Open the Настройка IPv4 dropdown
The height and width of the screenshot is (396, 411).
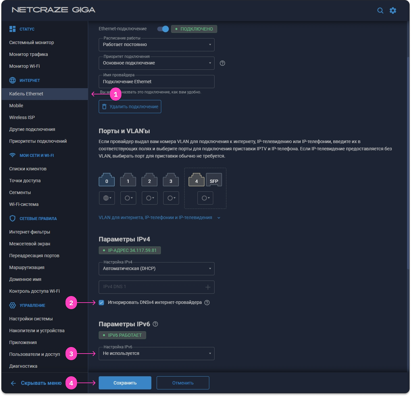[x=156, y=269]
